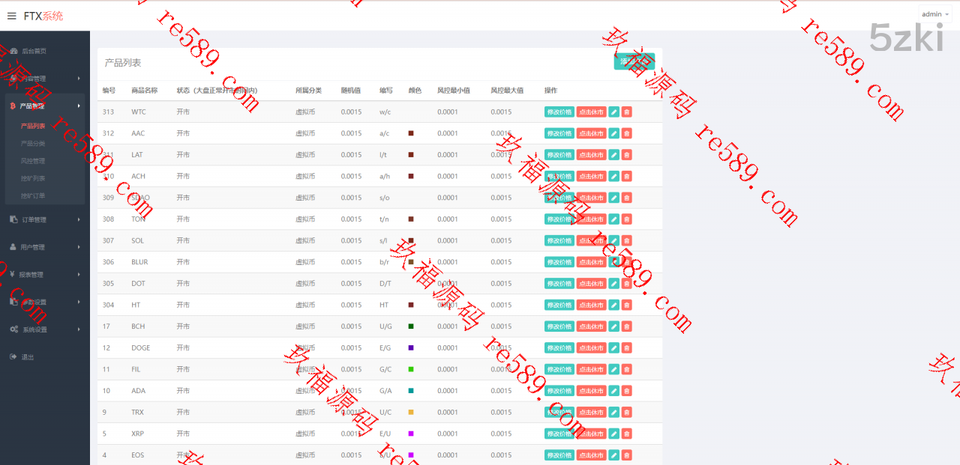Open the admin user dropdown
Viewport: 960px width, 465px height.
pos(934,14)
